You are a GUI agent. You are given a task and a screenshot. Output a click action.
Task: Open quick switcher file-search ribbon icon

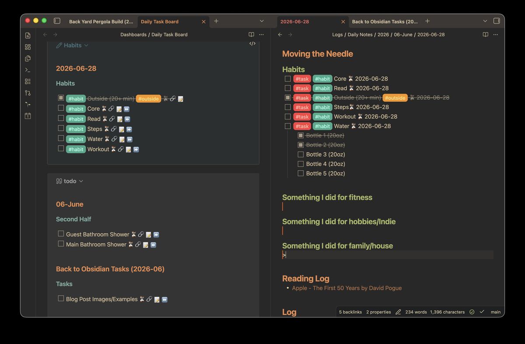[x=28, y=35]
